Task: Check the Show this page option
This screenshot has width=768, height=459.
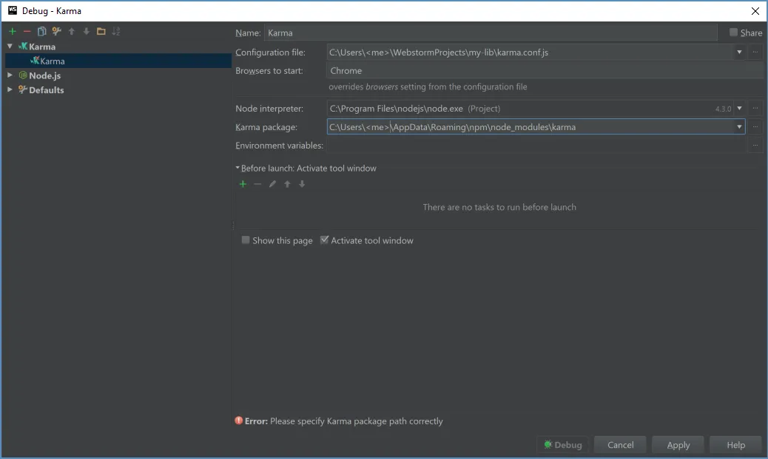Action: coord(246,239)
